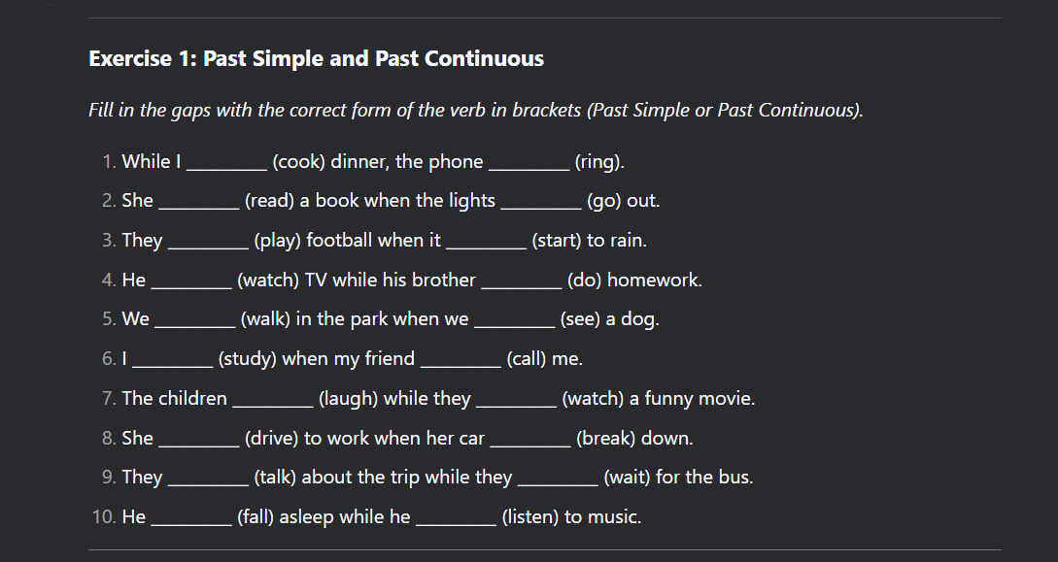
Task: Select the blank before '(walk) in the park'
Action: pos(194,320)
